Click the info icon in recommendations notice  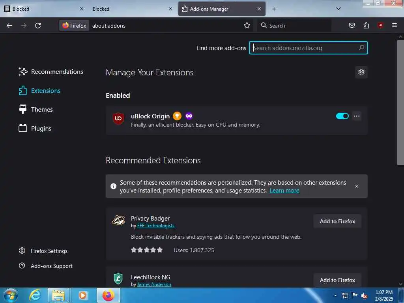pos(113,186)
